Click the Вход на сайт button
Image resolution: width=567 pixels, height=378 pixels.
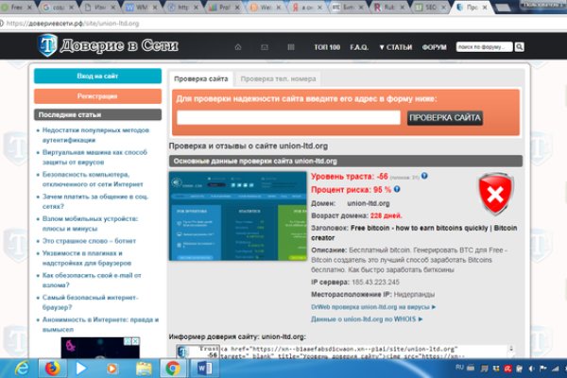(x=97, y=77)
